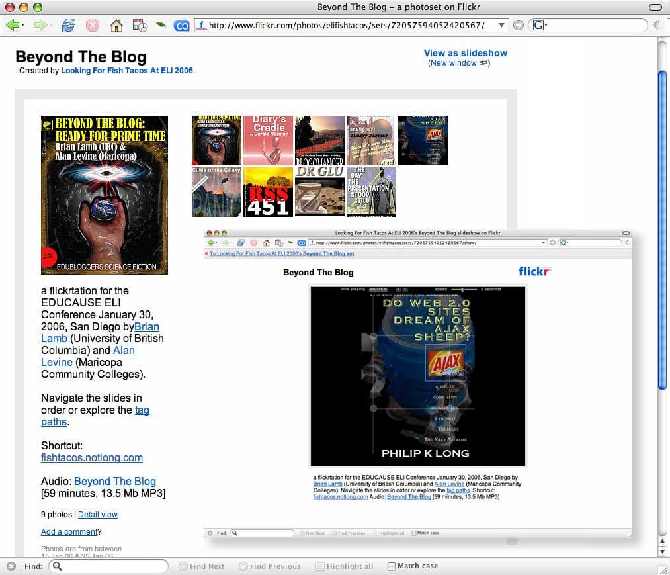Open the address bar URL history dropdown
Image resolution: width=670 pixels, height=575 pixels.
(501, 25)
